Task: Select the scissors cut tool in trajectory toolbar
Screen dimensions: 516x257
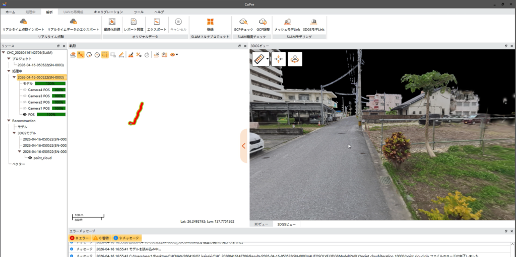Action: tap(139, 55)
